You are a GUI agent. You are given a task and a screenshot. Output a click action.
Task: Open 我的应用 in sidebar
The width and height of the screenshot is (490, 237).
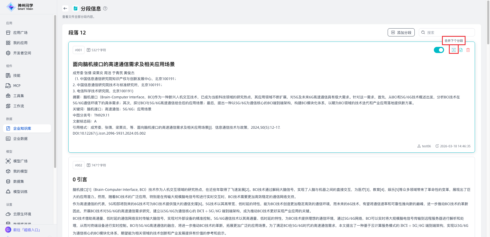(x=20, y=43)
